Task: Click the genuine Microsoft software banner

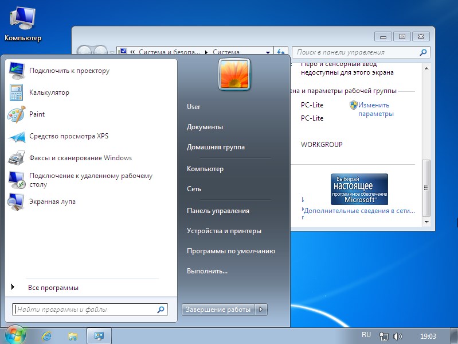Action: (359, 190)
